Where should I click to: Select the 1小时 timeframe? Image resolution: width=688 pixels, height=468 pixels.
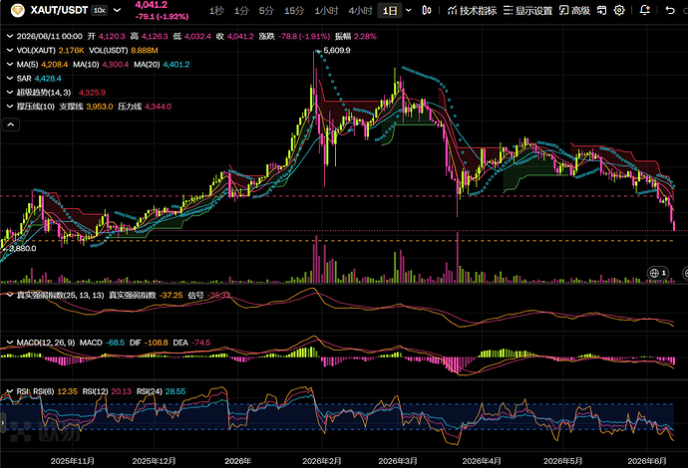pos(326,11)
